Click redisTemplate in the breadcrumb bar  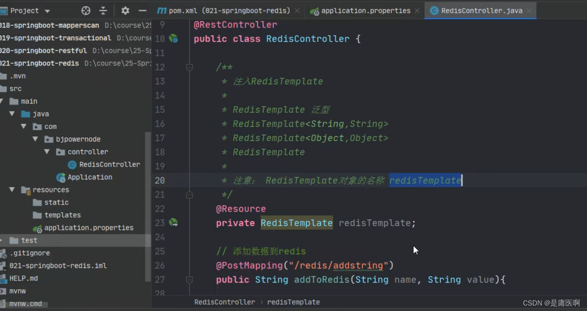click(293, 302)
